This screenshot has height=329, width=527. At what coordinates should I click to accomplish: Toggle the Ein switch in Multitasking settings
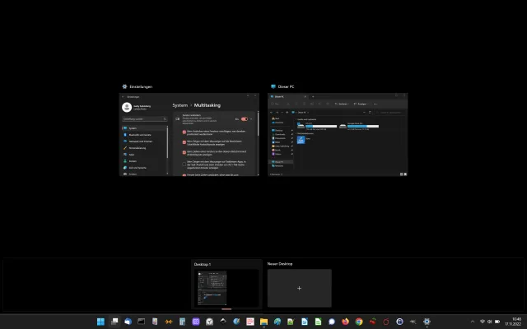(x=245, y=119)
